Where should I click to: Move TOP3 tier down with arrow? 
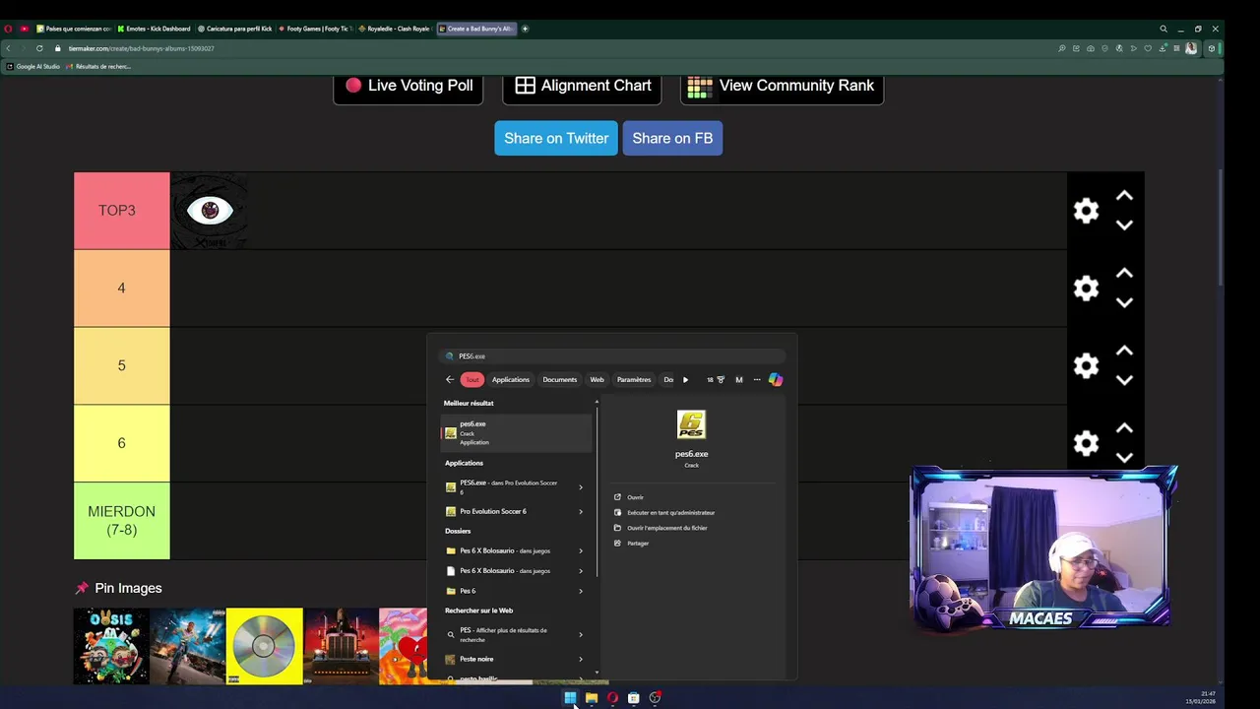click(x=1124, y=226)
